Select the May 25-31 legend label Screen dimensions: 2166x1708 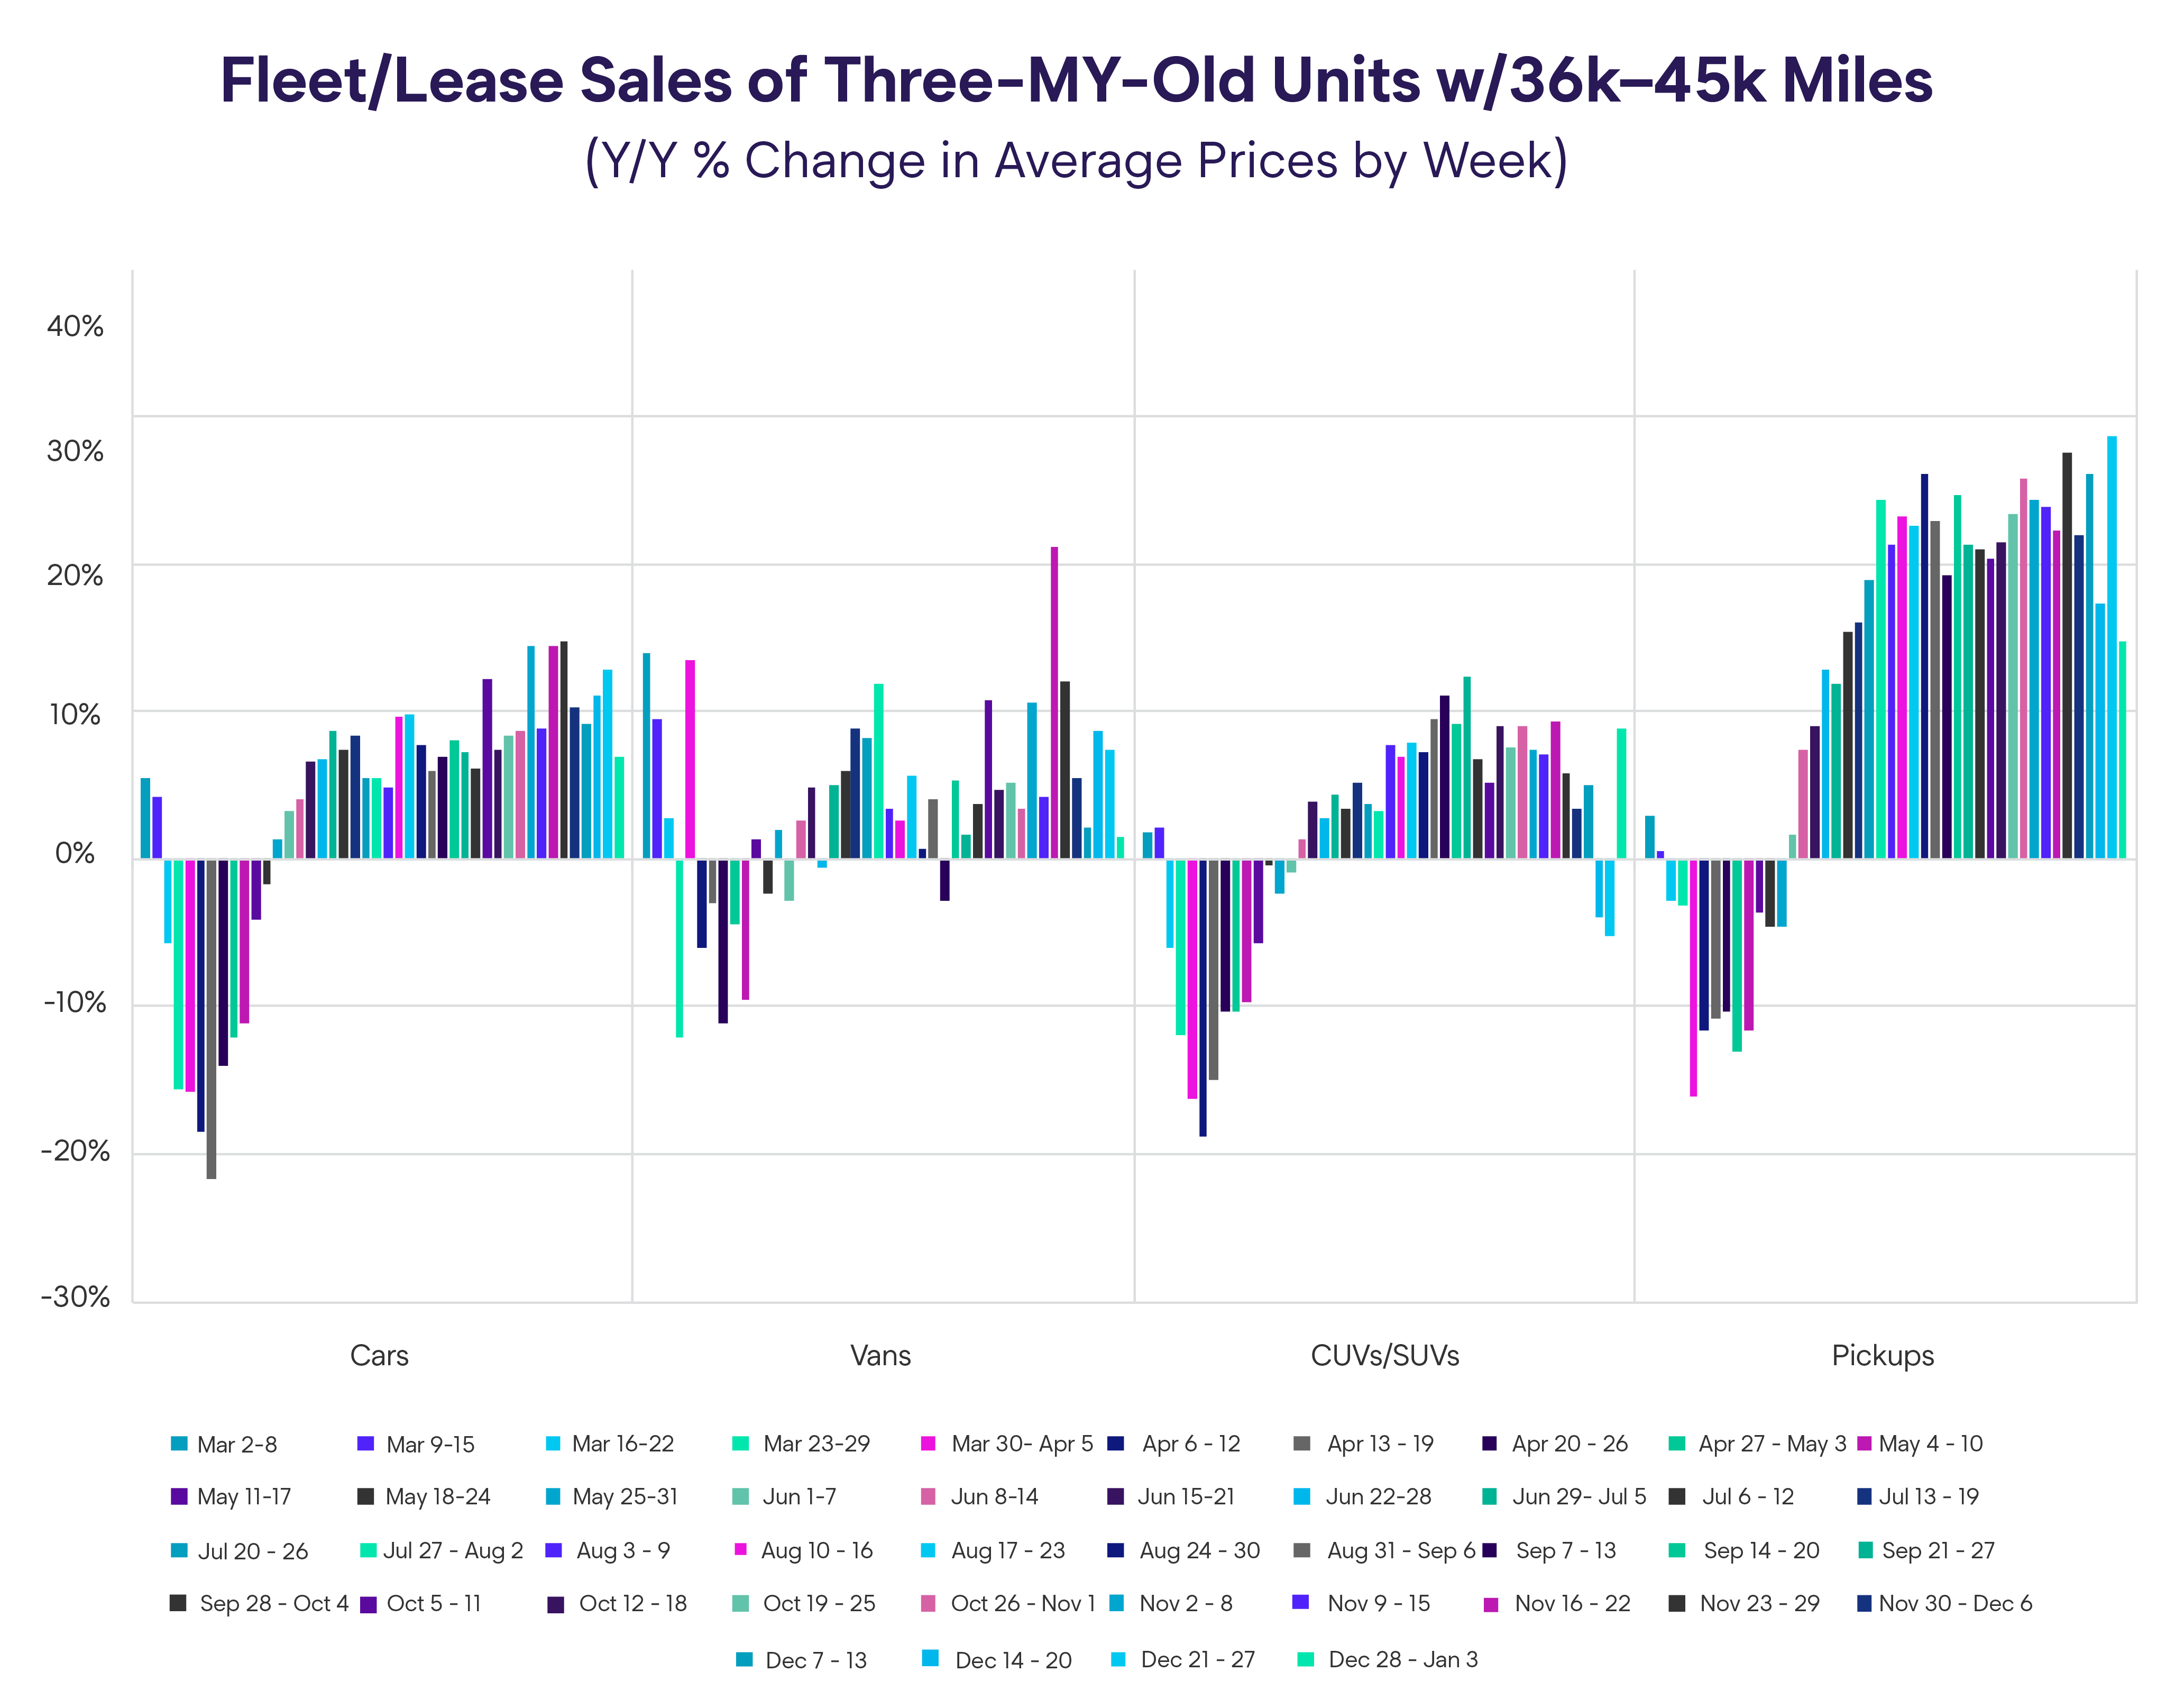(x=625, y=1497)
